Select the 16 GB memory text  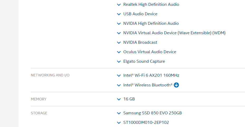click(129, 99)
